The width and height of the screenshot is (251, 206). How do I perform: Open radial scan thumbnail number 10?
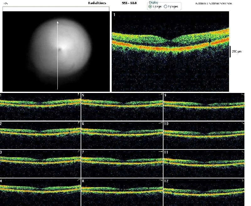pos(204,135)
